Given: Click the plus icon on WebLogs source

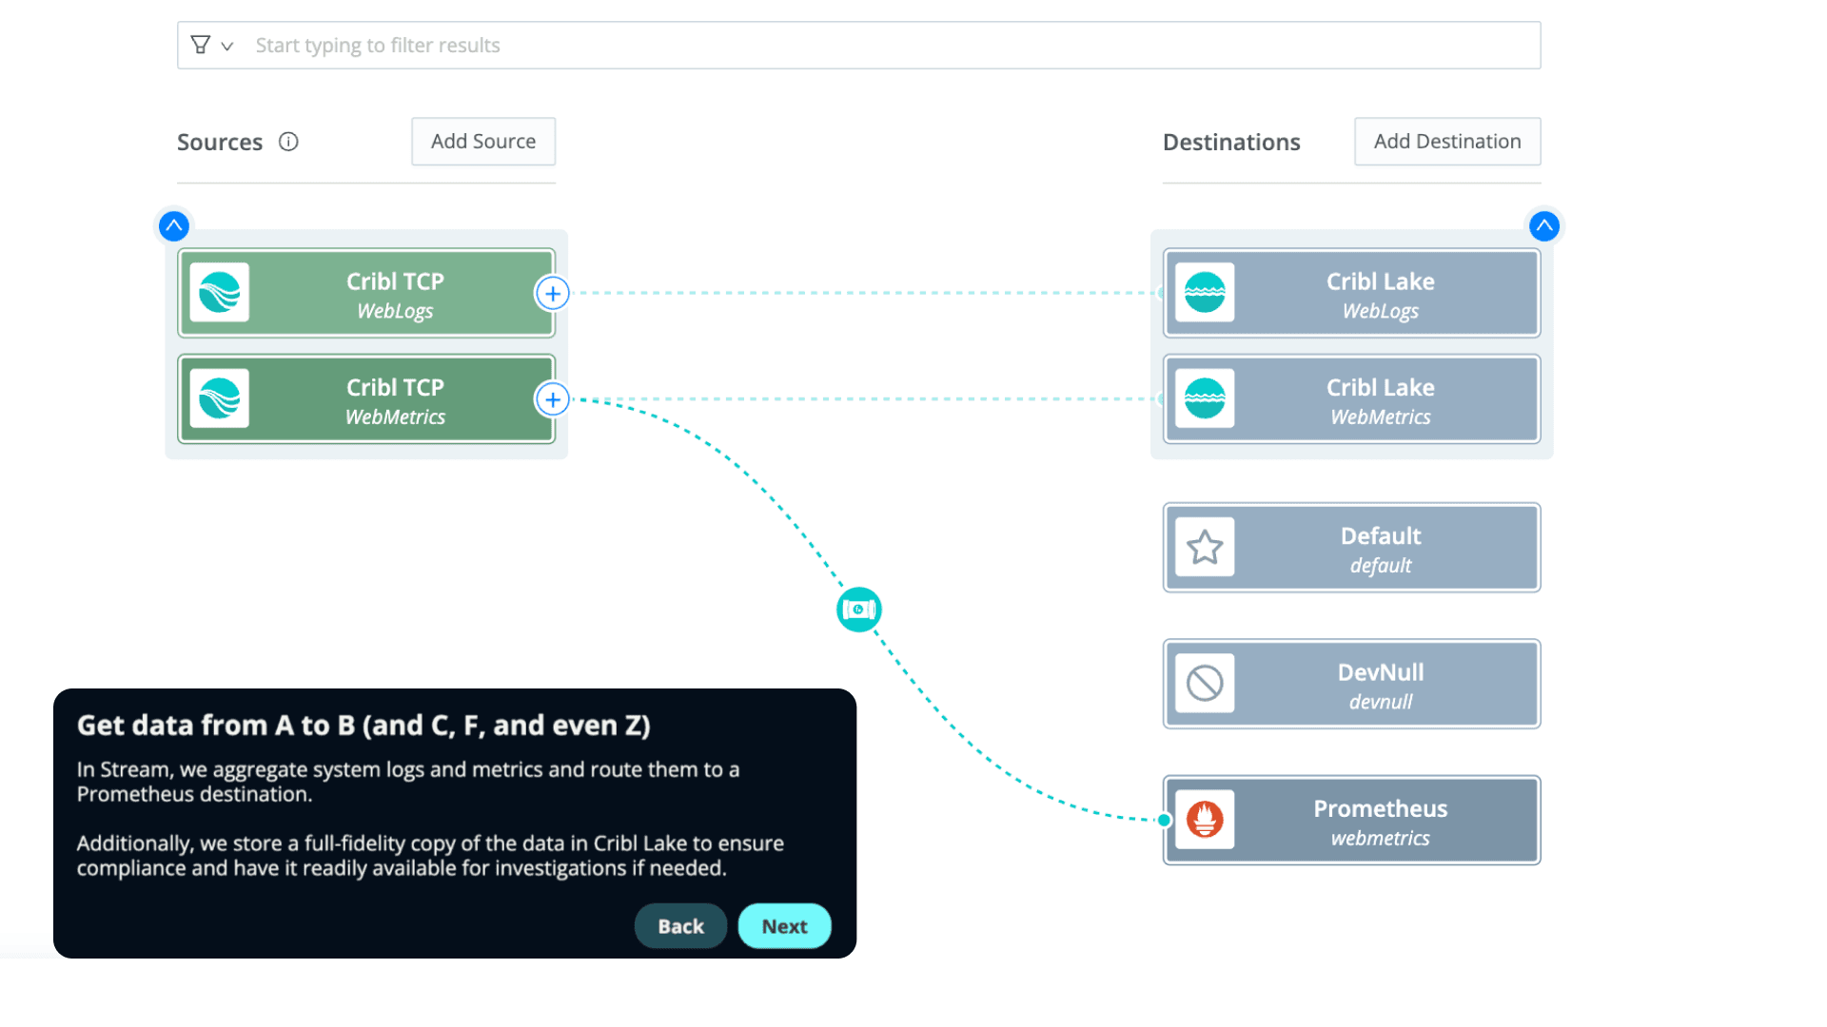Looking at the screenshot, I should pyautogui.click(x=551, y=292).
